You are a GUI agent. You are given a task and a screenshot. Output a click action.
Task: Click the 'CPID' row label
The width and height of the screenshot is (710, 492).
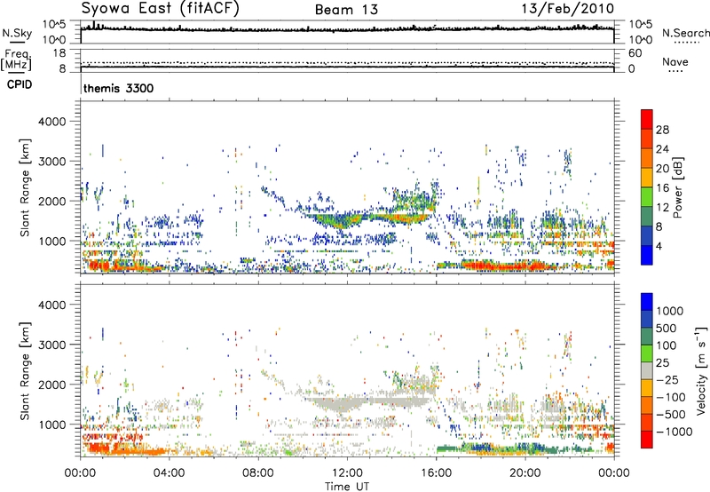tap(20, 84)
